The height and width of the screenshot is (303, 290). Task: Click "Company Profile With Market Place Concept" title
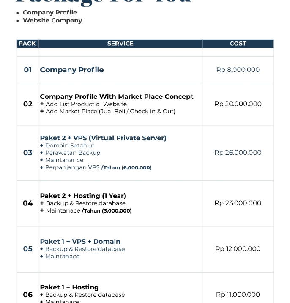tap(117, 96)
